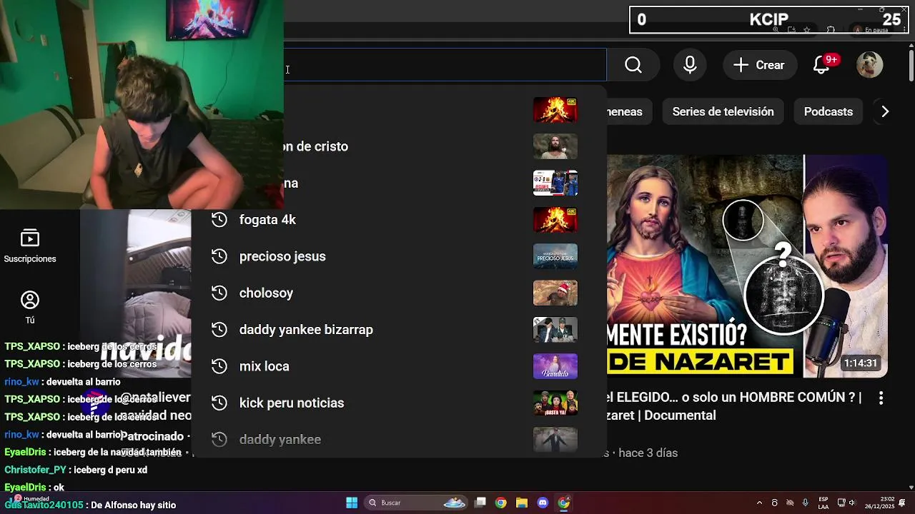This screenshot has width=915, height=514.
Task: Open Task View on the taskbar
Action: (x=480, y=503)
